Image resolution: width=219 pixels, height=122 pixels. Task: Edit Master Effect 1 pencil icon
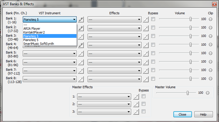[x=136, y=97]
